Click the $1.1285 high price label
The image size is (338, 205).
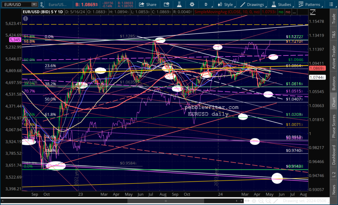point(128,36)
